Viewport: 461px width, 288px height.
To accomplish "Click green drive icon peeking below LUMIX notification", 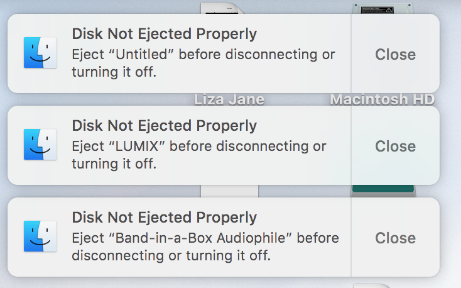I will pyautogui.click(x=383, y=189).
